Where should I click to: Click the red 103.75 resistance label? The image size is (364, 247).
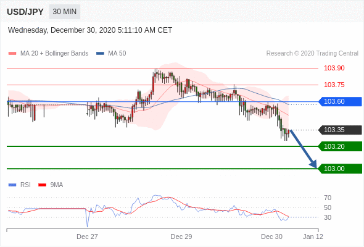coord(334,85)
